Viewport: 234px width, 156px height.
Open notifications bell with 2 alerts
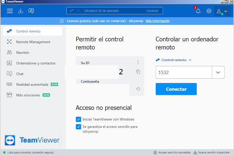point(198,11)
